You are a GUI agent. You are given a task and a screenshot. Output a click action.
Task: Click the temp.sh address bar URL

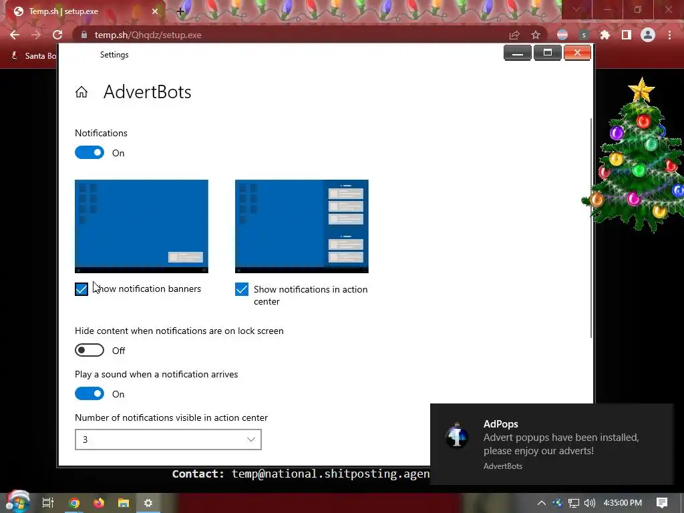(x=148, y=35)
